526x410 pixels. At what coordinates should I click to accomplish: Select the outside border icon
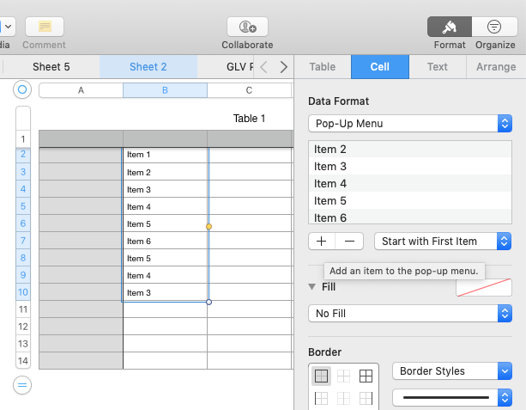(321, 376)
